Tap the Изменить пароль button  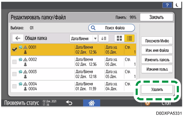157,59
